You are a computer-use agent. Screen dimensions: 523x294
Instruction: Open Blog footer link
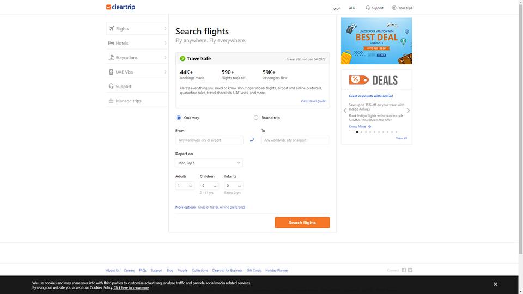170,271
